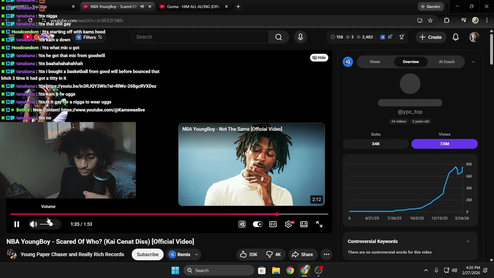
Task: Select the 7.5M Views chart pill
Action: point(444,144)
